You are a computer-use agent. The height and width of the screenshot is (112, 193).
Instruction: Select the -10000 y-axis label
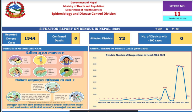[x=94, y=106]
